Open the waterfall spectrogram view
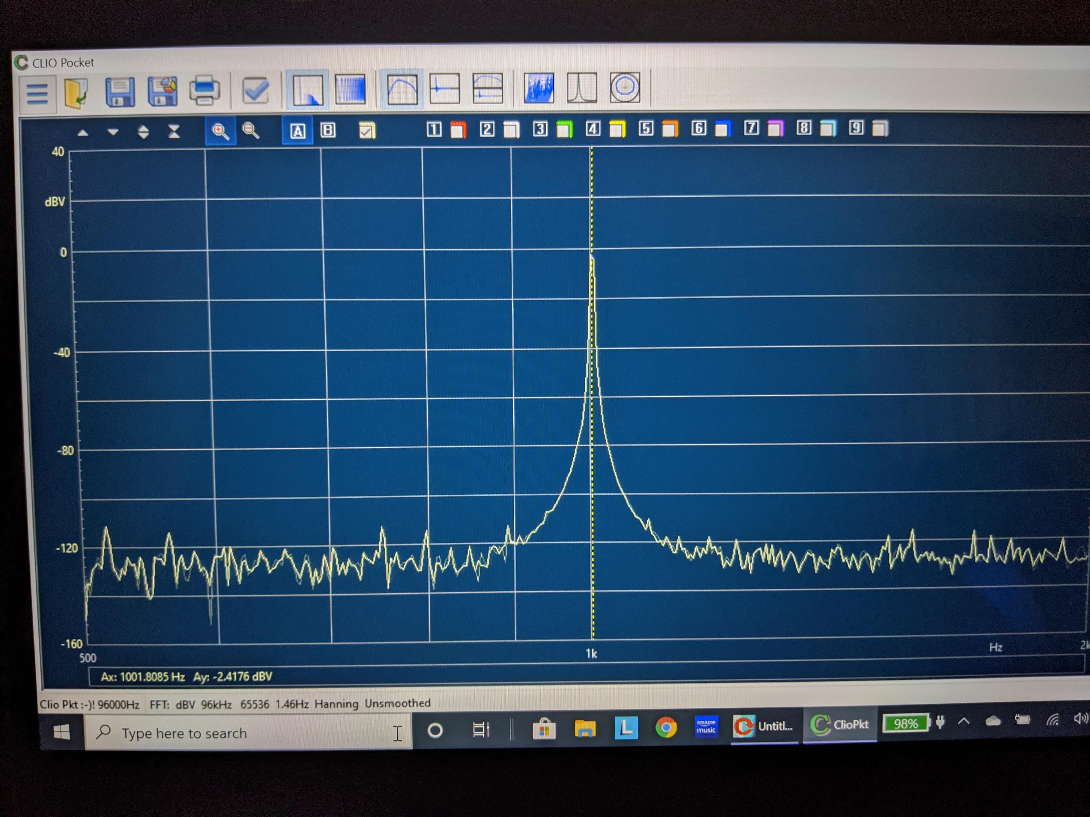Screen dimensions: 1090x817 [539, 88]
